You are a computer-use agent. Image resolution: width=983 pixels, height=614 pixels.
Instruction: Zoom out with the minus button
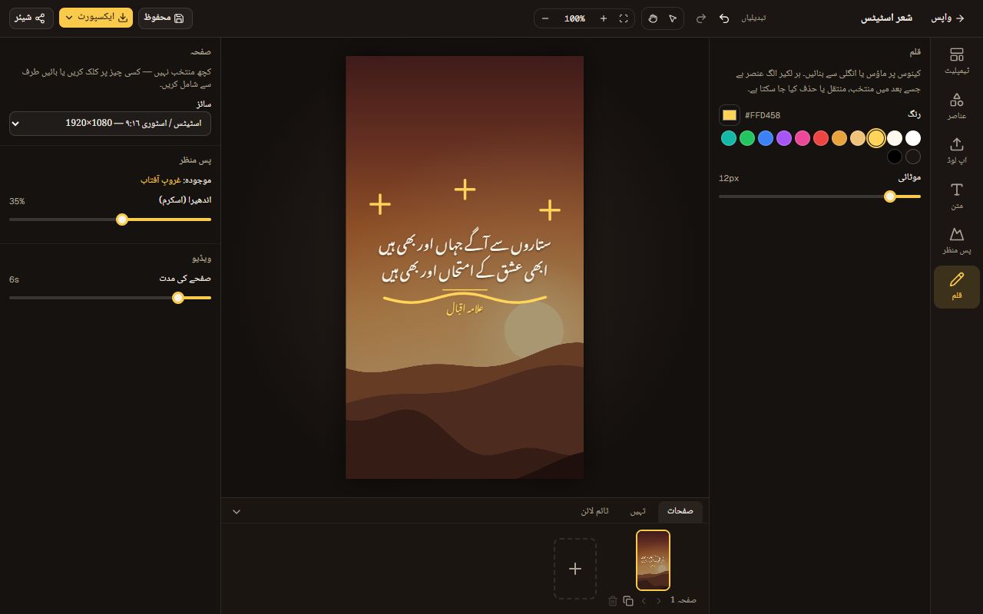(545, 18)
